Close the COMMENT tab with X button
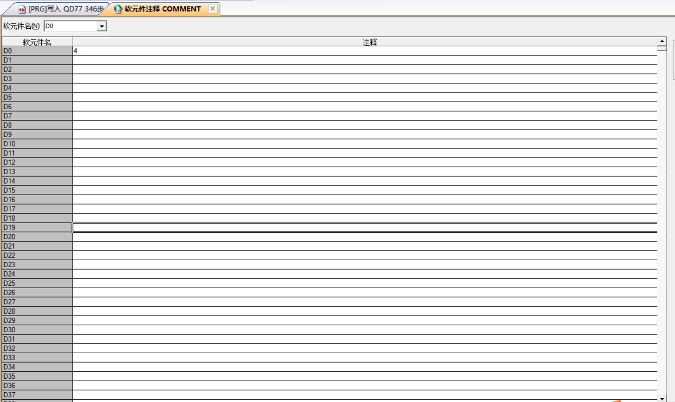Image resolution: width=675 pixels, height=402 pixels. coord(212,8)
